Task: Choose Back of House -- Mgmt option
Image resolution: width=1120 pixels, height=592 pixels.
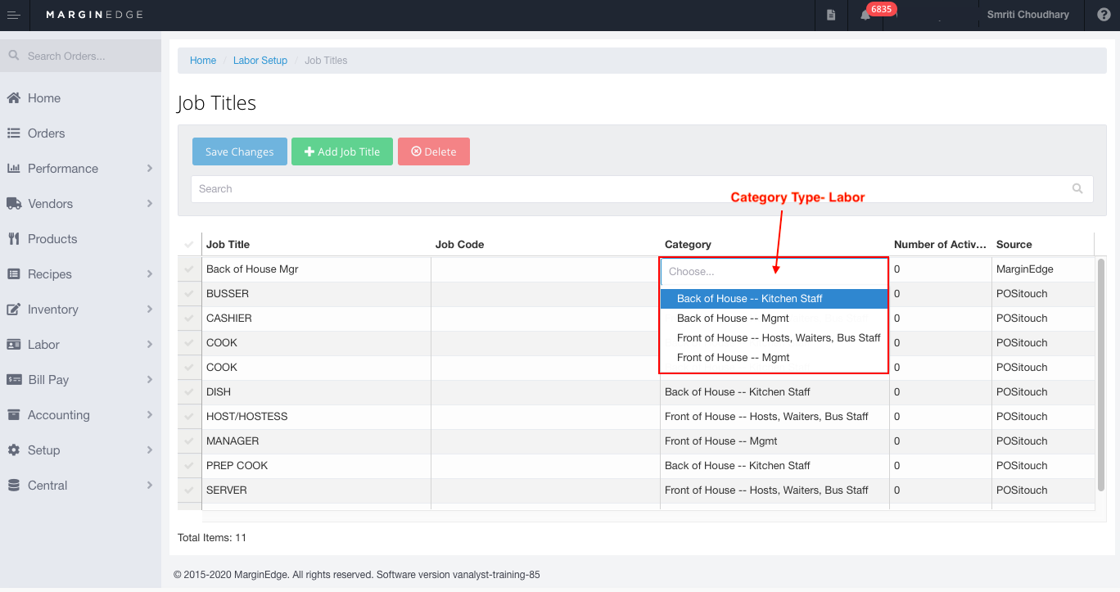Action: (774, 318)
